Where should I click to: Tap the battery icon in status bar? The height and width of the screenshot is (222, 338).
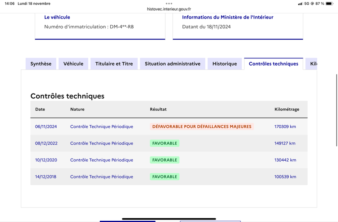[x=330, y=3]
